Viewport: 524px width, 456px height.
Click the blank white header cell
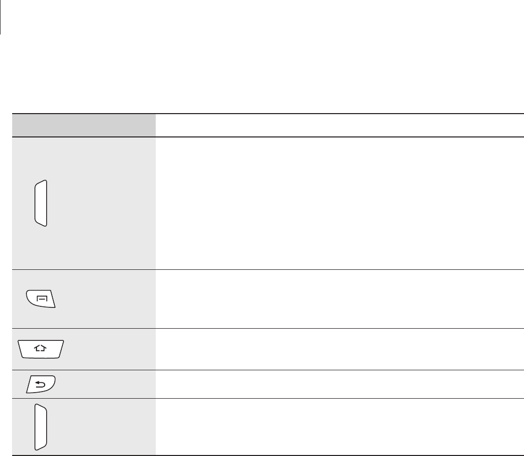[339, 125]
